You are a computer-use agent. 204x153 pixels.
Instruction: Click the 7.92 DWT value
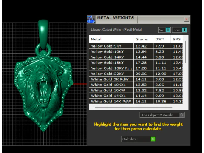pos(159,91)
